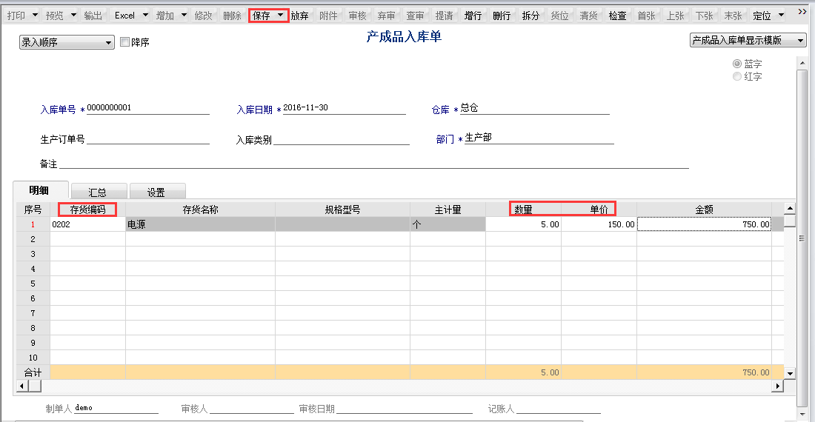
Task: Click the grid's scroll-up arrow
Action: 790,208
